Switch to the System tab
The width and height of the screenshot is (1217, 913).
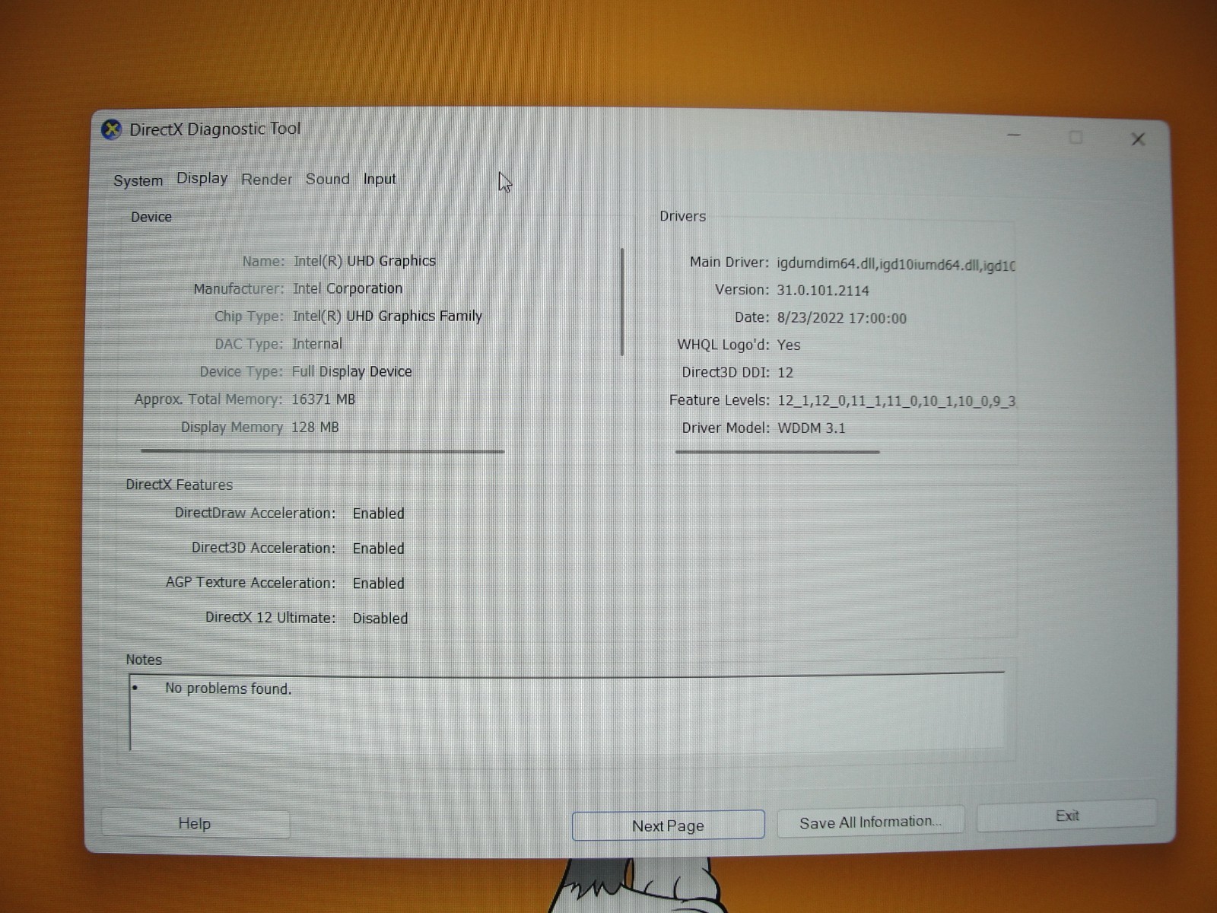pos(138,181)
